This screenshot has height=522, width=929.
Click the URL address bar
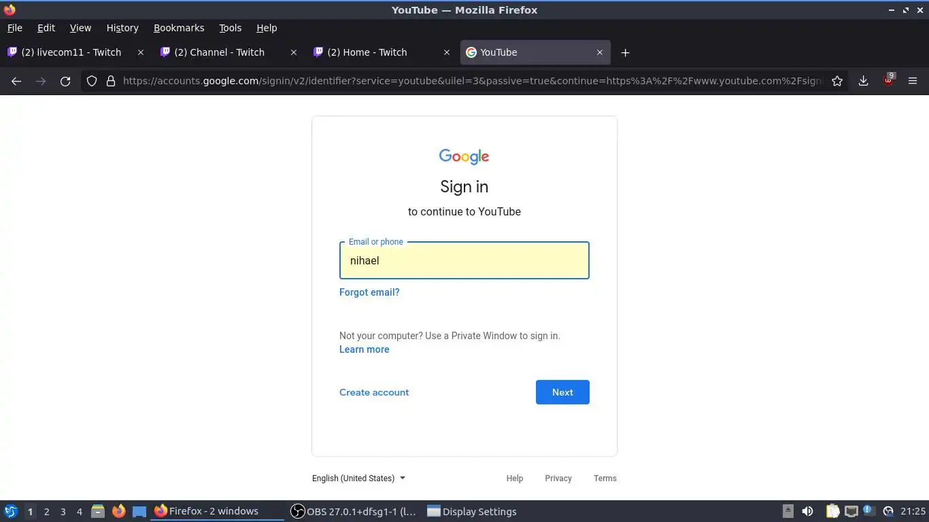tap(472, 81)
